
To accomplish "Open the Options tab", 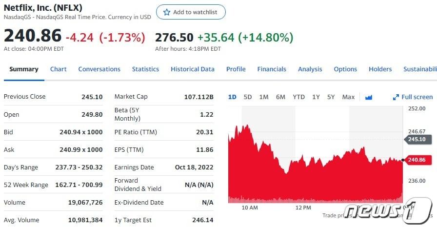I will click(345, 69).
